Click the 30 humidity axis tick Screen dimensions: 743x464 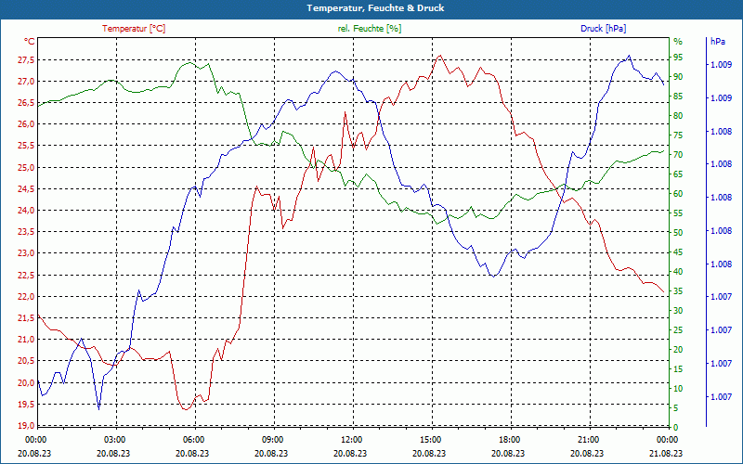pos(678,311)
